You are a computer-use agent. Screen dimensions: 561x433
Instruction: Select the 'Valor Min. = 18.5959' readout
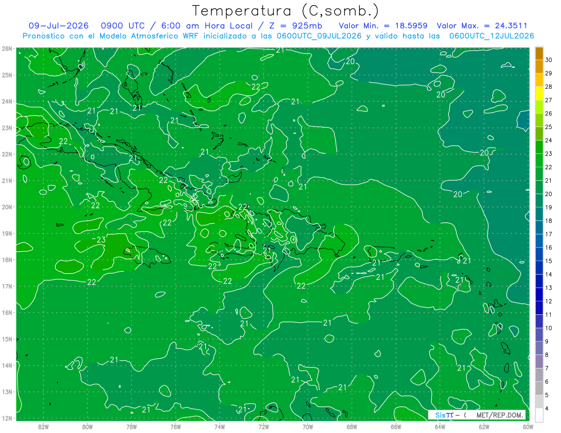383,26
